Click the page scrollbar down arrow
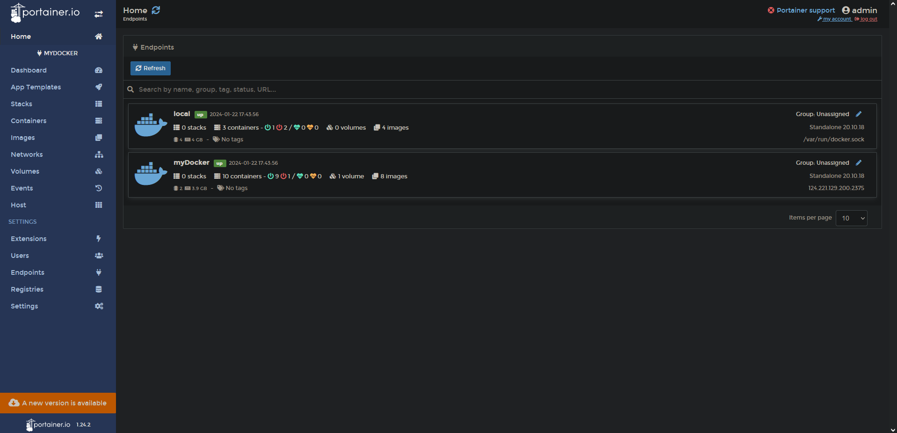This screenshot has height=433, width=897. 893,429
